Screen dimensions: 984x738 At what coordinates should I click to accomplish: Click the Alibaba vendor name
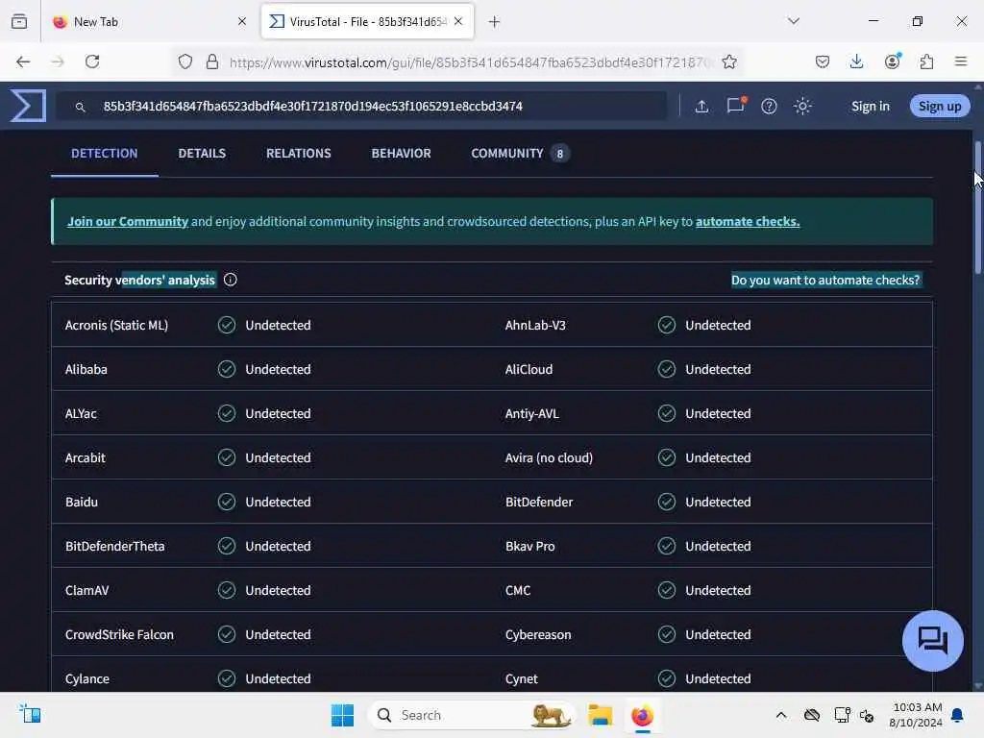click(x=86, y=369)
